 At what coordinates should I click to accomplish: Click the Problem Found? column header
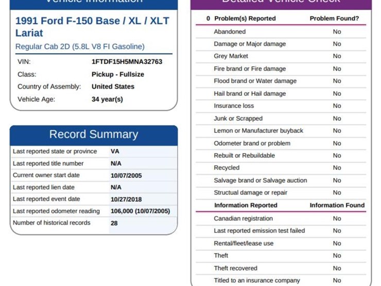334,19
